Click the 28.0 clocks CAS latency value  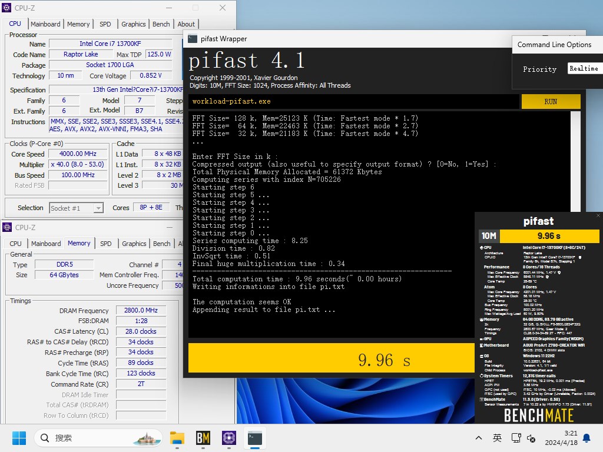[141, 331]
